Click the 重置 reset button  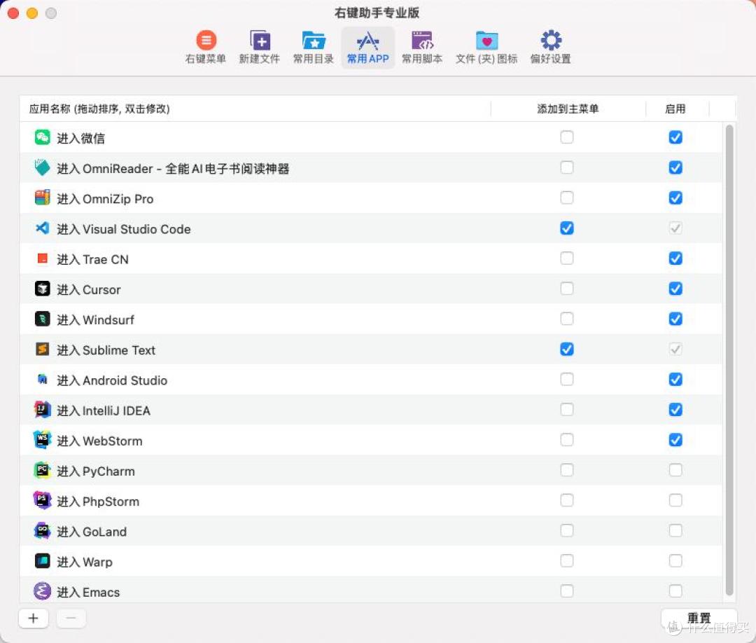699,618
